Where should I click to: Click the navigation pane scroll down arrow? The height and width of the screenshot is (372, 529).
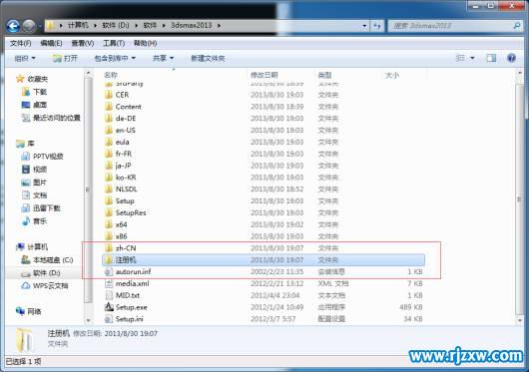click(x=89, y=320)
